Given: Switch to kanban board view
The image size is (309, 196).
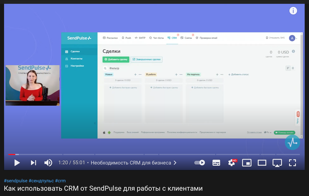Looking at the screenshot, I should (288, 68).
